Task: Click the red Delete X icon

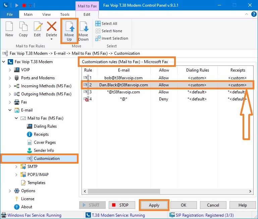Action: [52, 26]
